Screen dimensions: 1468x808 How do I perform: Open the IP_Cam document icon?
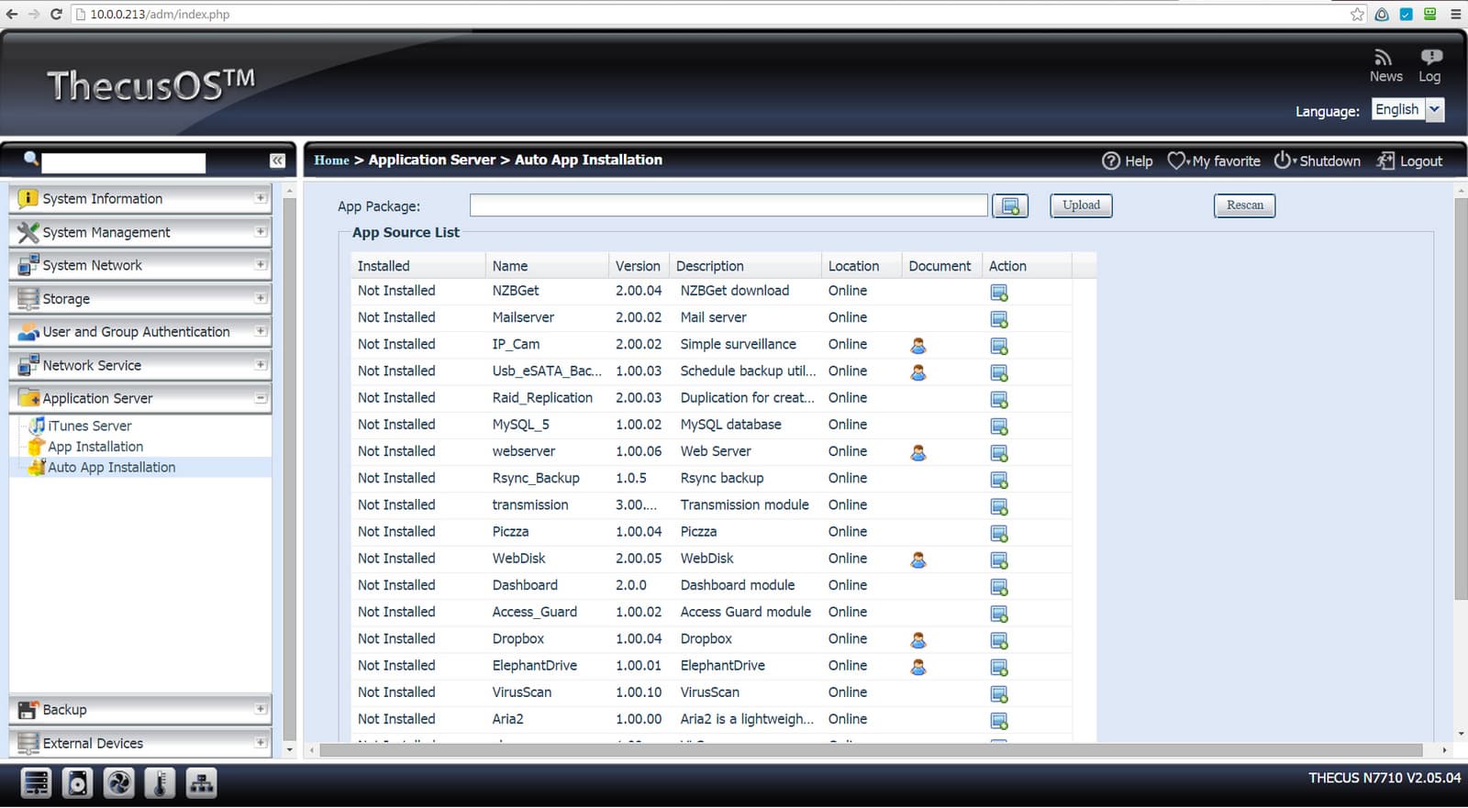pos(917,346)
